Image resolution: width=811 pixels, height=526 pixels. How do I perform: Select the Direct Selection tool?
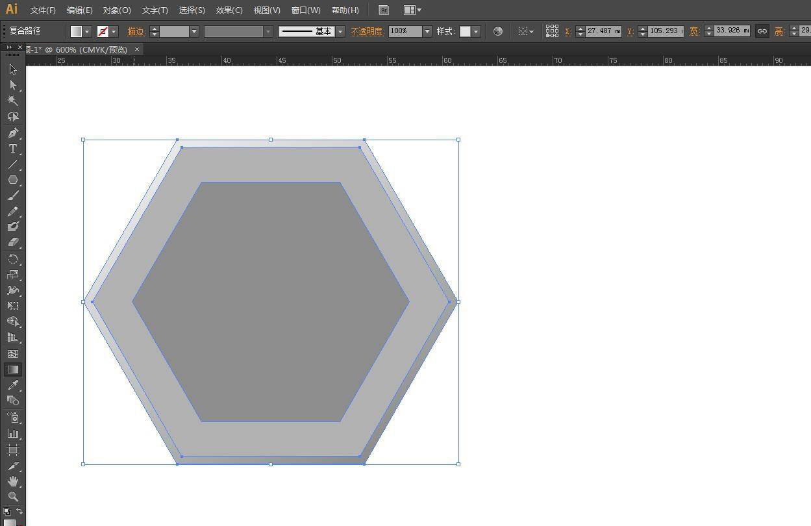(x=12, y=85)
